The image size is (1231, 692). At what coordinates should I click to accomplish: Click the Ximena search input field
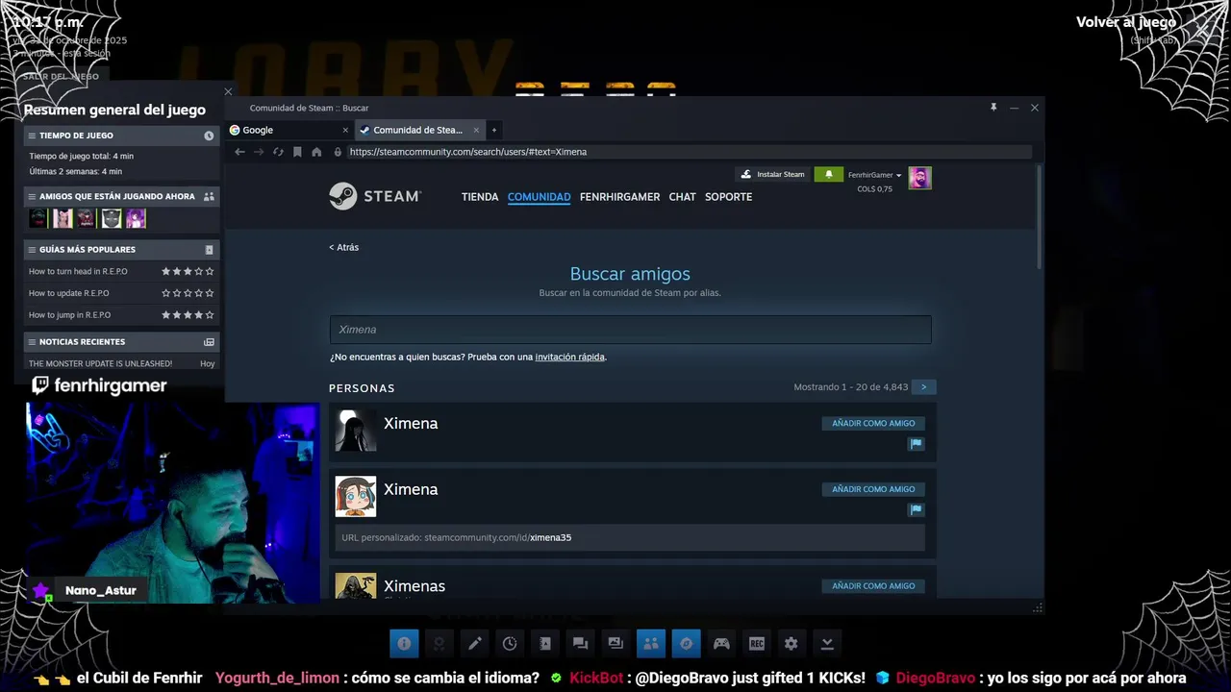630,330
